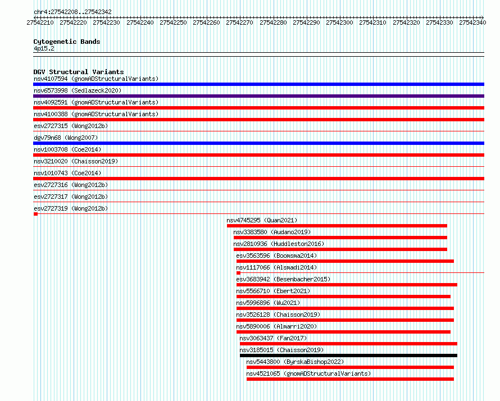Viewport: 500px width, 401px height.
Task: Click the black bar under nsv3185015
Action: pos(348,356)
